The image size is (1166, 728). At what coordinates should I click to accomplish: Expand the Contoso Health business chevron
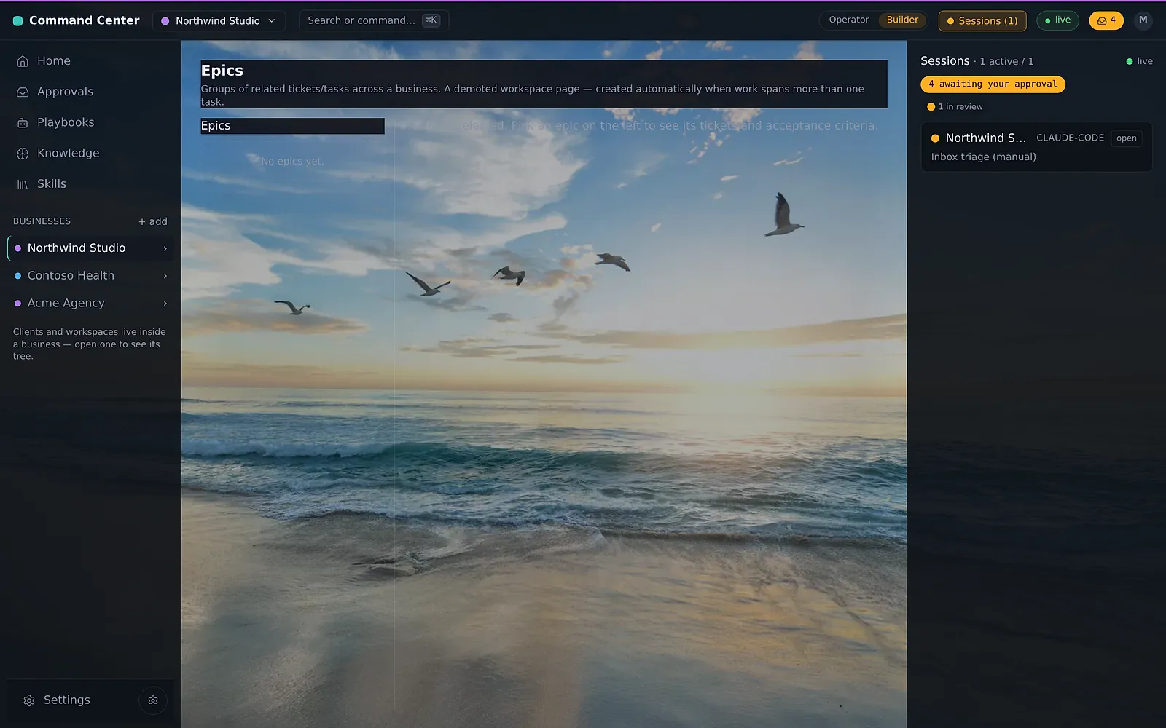(x=165, y=276)
